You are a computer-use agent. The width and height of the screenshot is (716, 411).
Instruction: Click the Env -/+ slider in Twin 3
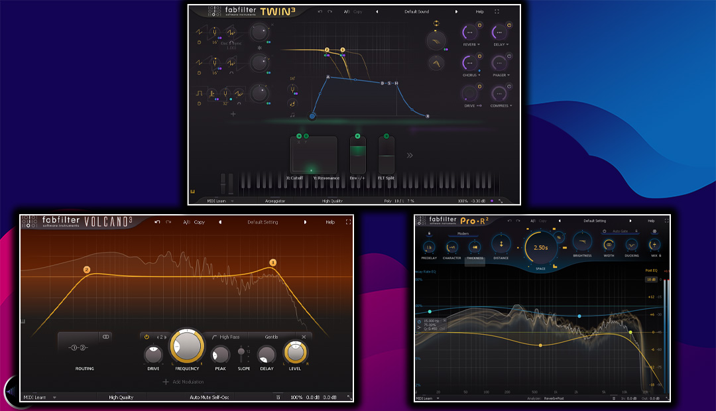tap(357, 155)
